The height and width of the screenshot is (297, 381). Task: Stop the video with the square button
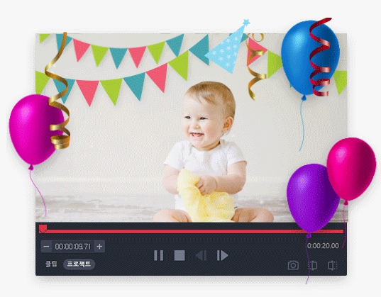180,255
